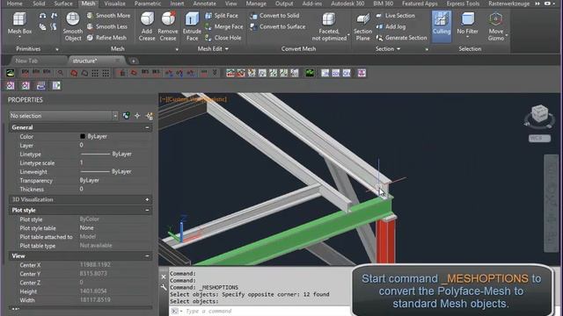Toggle the Culling selection option
Viewport: 563px width, 316px height.
pyautogui.click(x=442, y=25)
